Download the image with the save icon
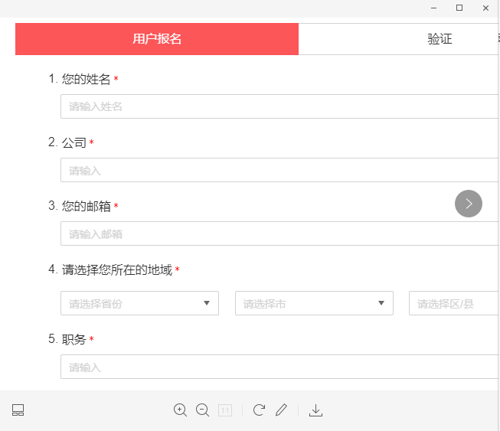500x431 pixels. pyautogui.click(x=315, y=410)
